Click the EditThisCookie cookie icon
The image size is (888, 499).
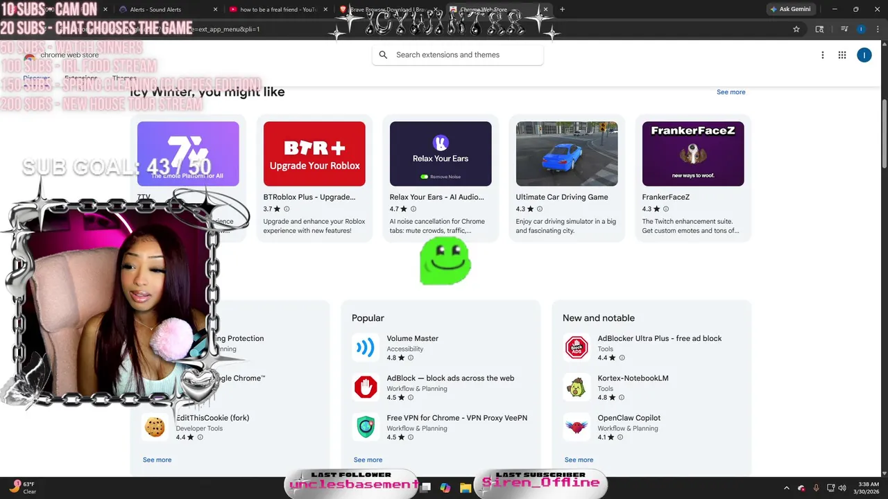pyautogui.click(x=155, y=427)
